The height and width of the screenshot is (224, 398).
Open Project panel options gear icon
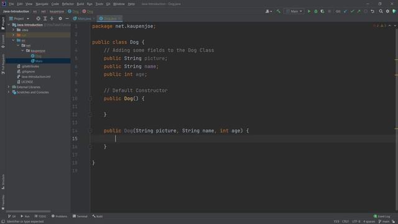60,19
